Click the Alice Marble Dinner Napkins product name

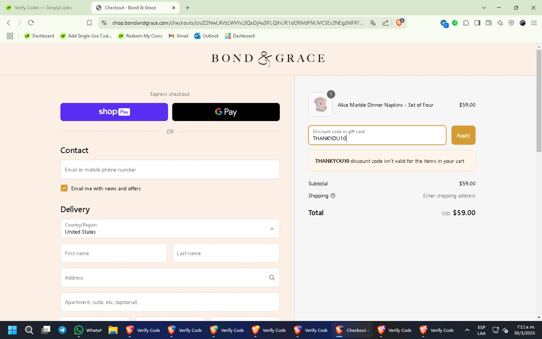point(386,105)
